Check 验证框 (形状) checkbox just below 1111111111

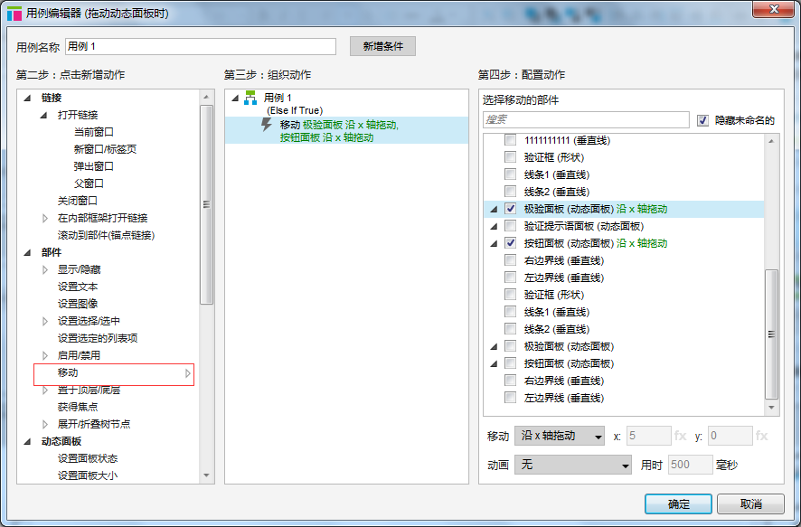pyautogui.click(x=510, y=157)
